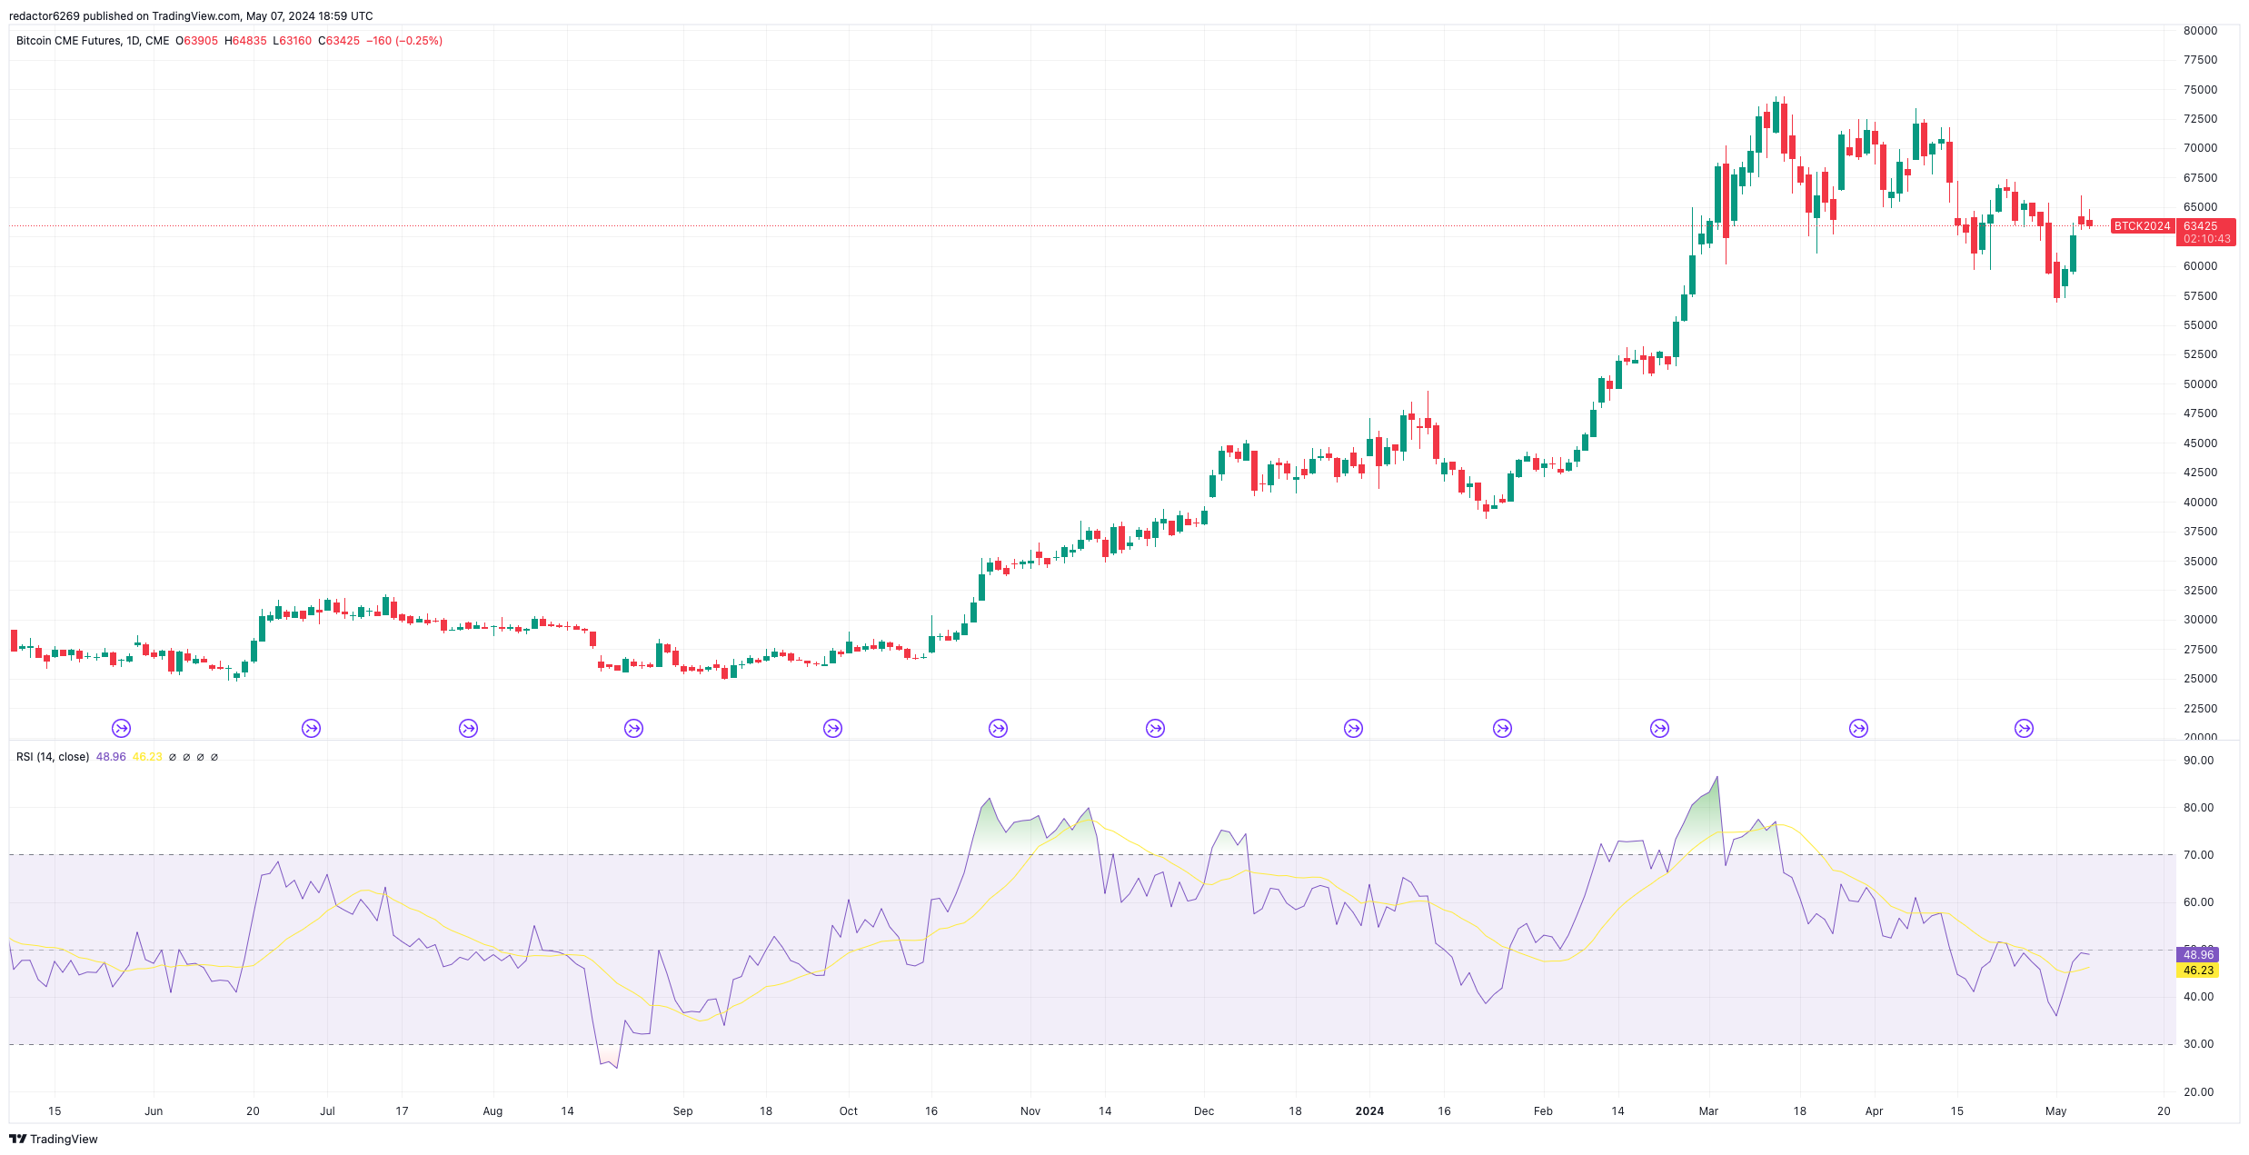
Task: Click the rightmost rollover arrow icon near May
Action: click(x=2025, y=727)
